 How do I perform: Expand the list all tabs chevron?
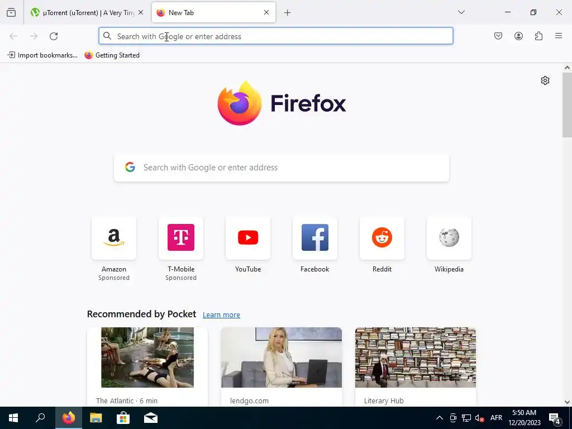[461, 12]
